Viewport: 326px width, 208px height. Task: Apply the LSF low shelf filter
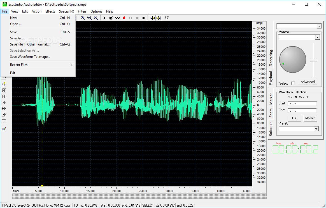click(4, 115)
